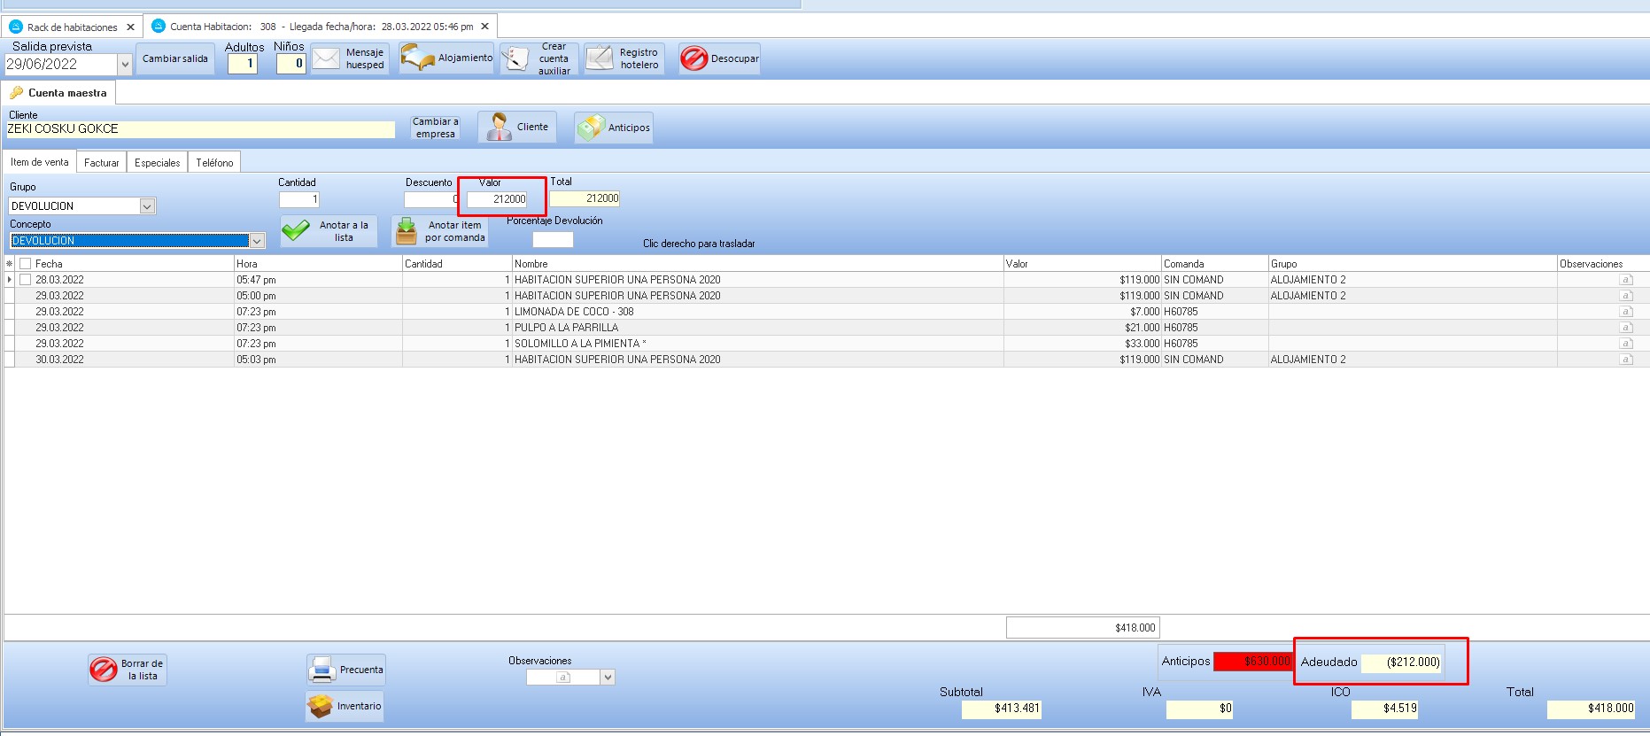The width and height of the screenshot is (1650, 736).
Task: Toggle the Fecha header select-all checkbox
Action: coord(25,264)
